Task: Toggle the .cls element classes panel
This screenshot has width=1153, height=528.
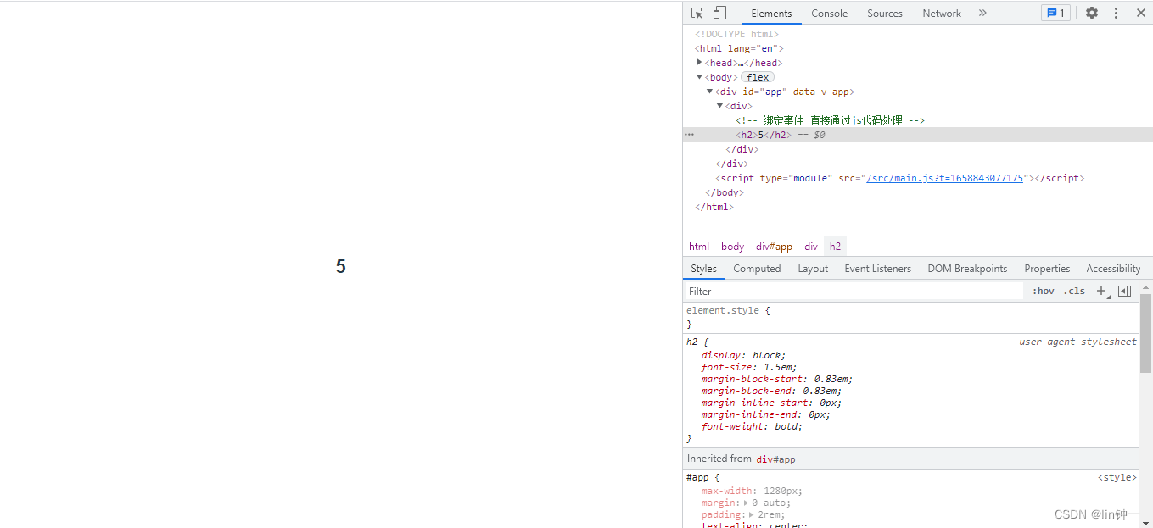Action: [1075, 291]
